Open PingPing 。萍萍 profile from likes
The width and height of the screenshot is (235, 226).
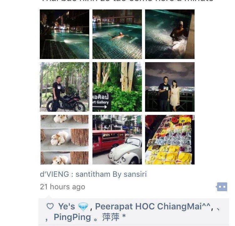pos(90,217)
